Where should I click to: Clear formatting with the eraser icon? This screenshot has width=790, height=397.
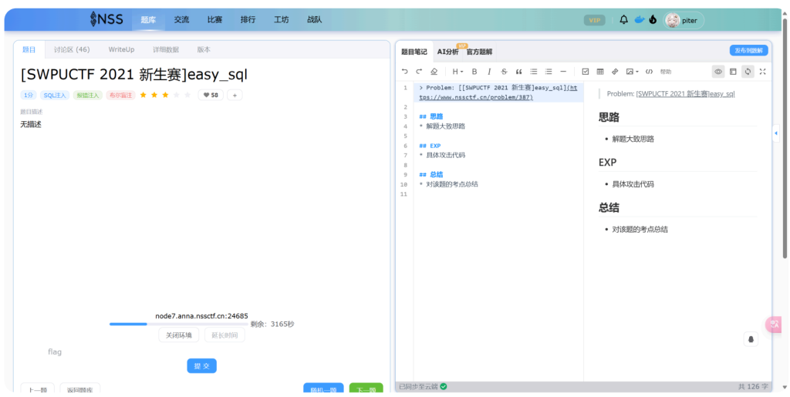pyautogui.click(x=433, y=72)
